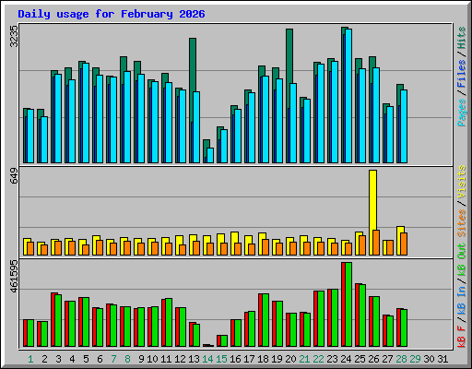
Task: Click day label 9 on the axis
Action: click(141, 359)
